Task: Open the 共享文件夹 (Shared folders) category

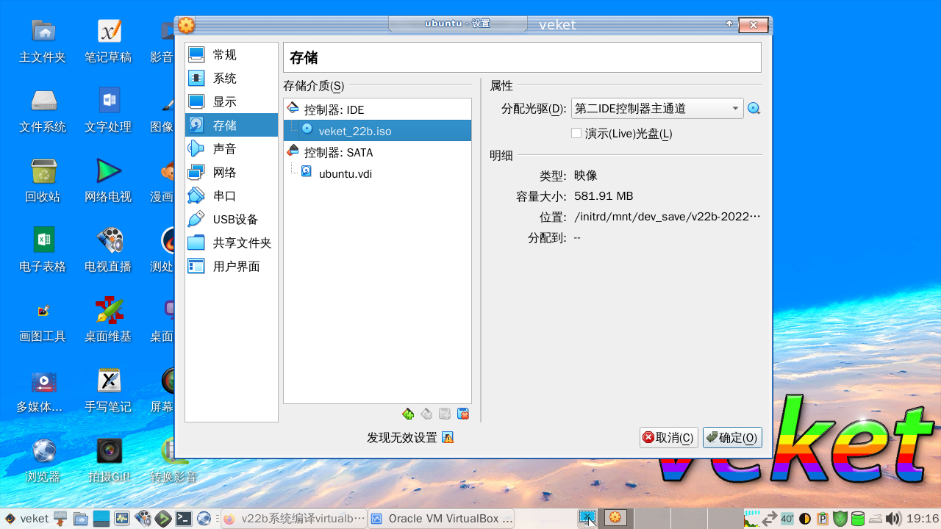Action: click(x=231, y=243)
